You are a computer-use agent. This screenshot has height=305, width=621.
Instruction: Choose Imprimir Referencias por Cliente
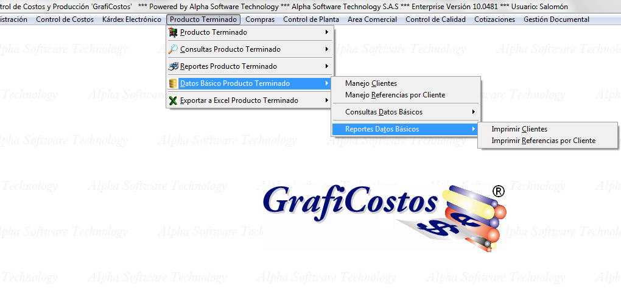coord(543,141)
